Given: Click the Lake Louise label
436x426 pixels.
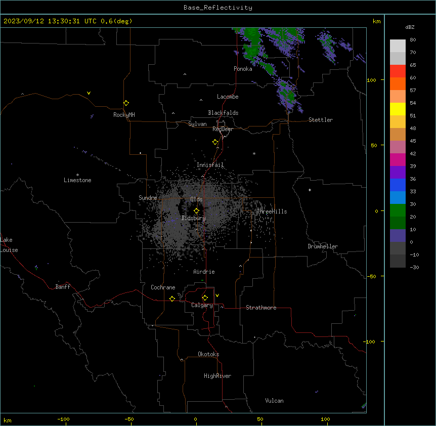Looking at the screenshot, I should tap(9, 245).
